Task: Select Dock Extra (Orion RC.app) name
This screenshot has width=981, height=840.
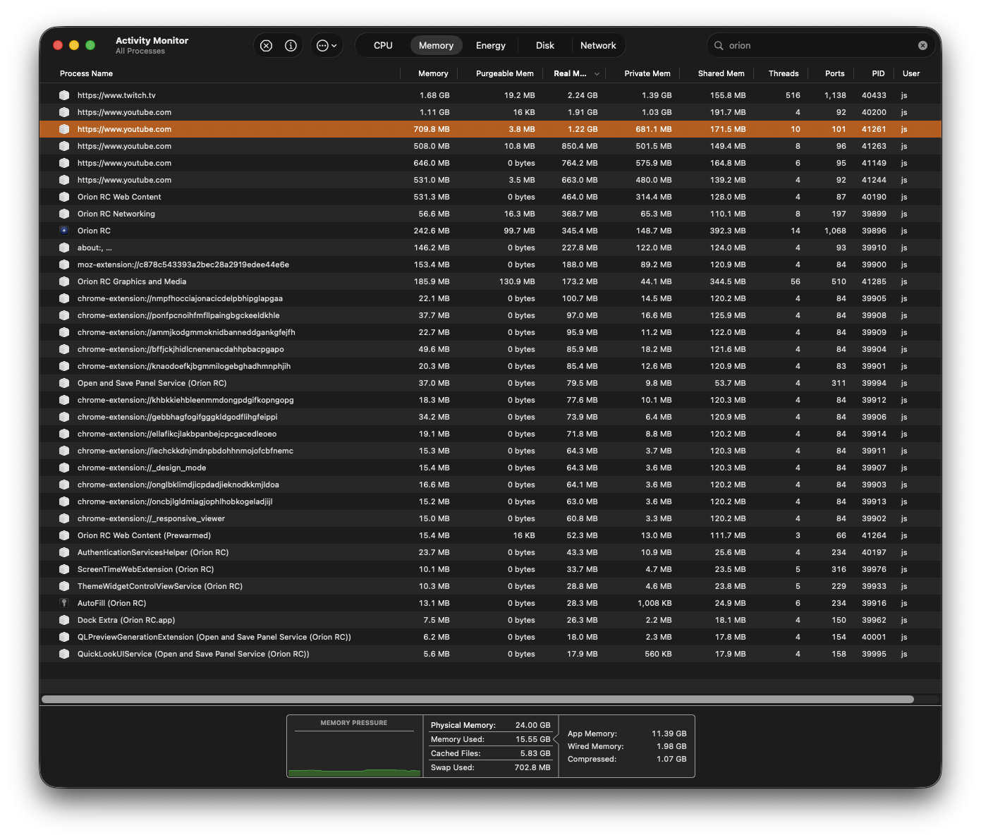Action: pos(126,620)
